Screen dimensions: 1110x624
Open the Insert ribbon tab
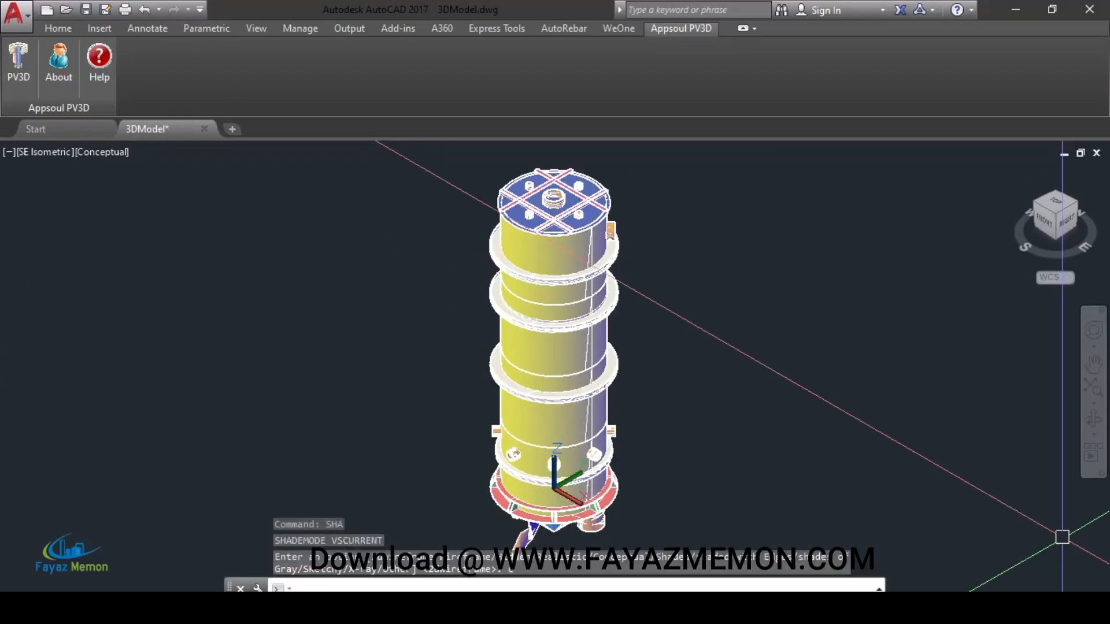[99, 28]
